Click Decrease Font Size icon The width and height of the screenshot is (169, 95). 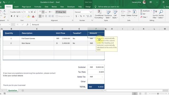point(35,12)
